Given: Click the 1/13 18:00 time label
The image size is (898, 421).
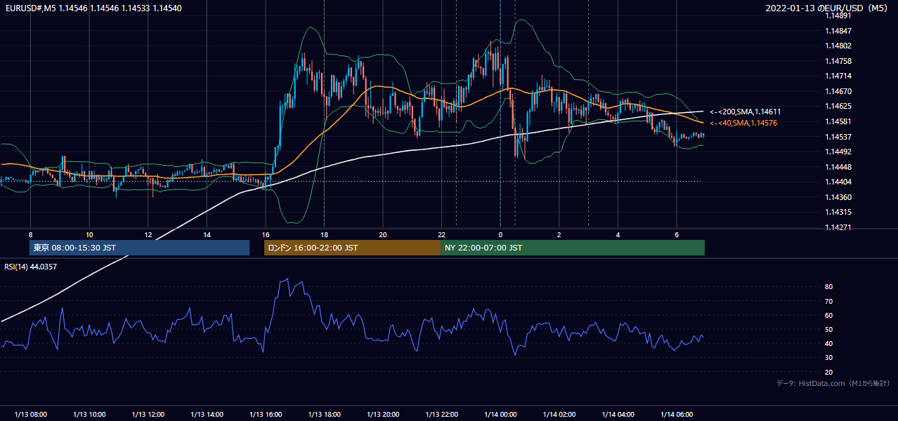Looking at the screenshot, I should coord(324,415).
